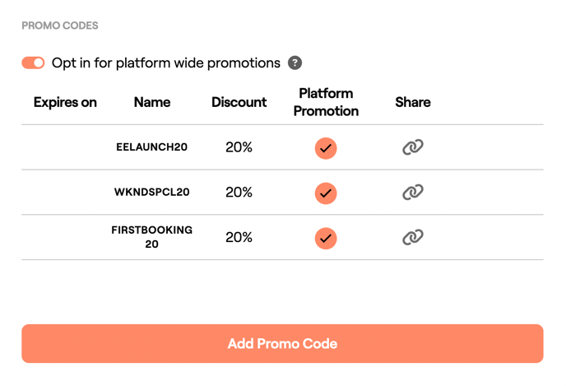Viewport: 566px width, 386px height.
Task: Select the WKNDSPCL20 promo code name
Action: [x=152, y=193]
